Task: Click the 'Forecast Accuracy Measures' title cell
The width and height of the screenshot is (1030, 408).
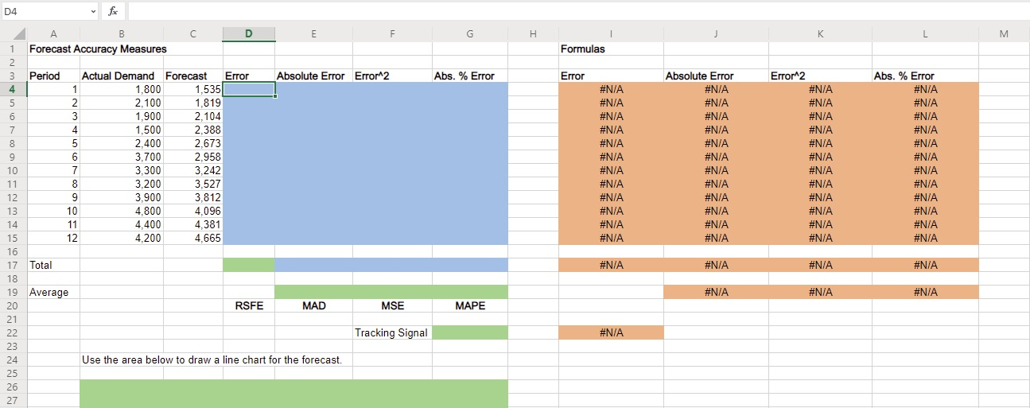Action: point(98,49)
